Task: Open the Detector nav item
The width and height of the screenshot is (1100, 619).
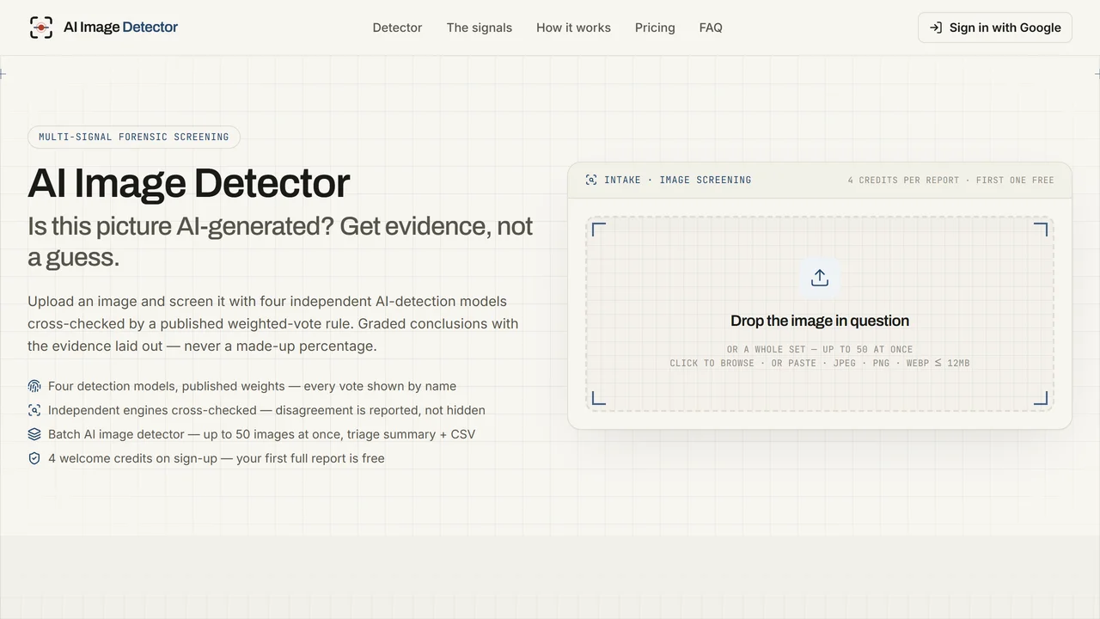Action: point(397,28)
